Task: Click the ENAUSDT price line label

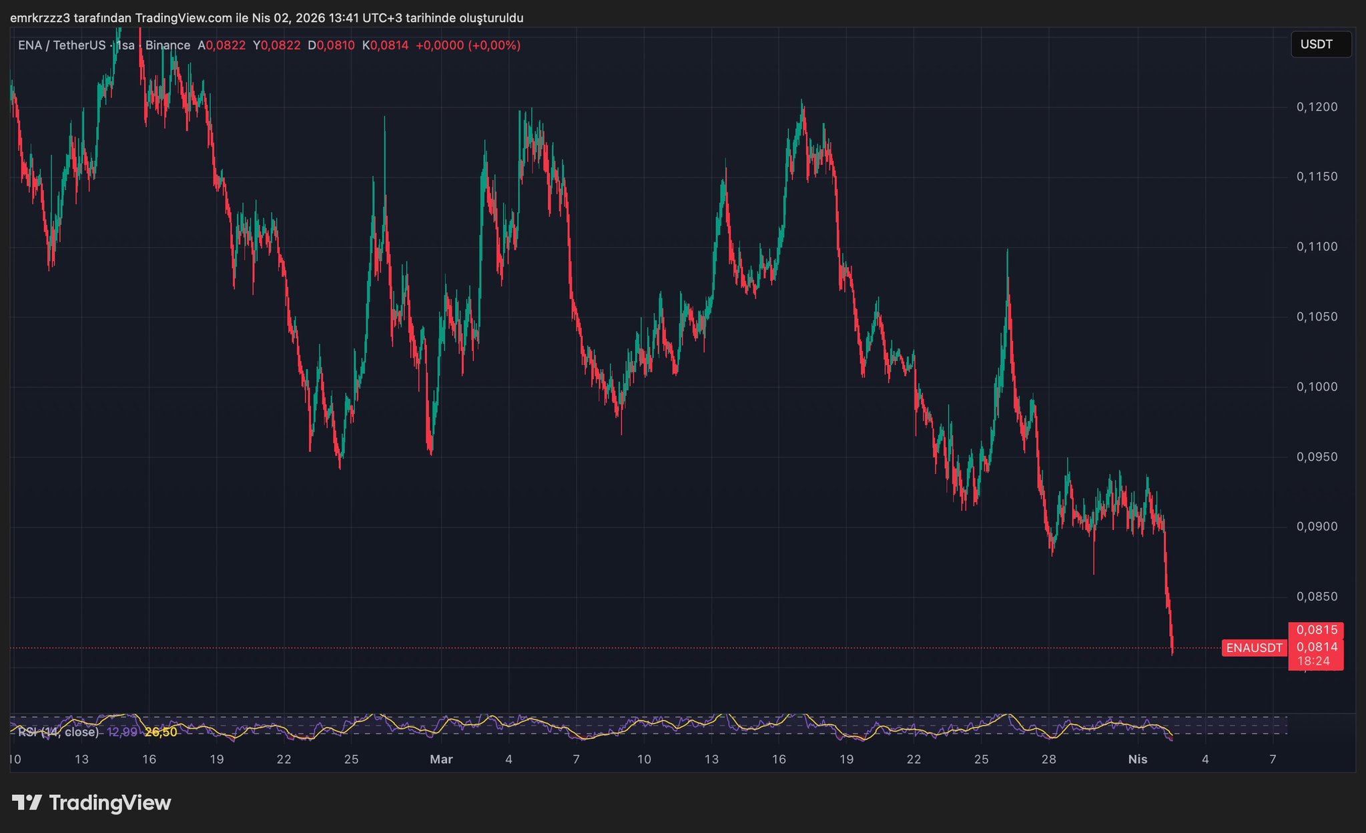Action: click(1254, 647)
